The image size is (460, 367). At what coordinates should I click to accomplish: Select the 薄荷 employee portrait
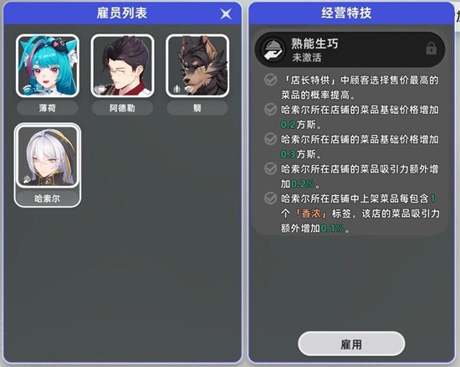48,65
